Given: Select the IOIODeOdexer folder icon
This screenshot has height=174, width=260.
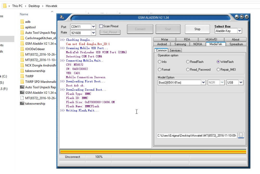Looking at the screenshot, I should tap(22, 49).
